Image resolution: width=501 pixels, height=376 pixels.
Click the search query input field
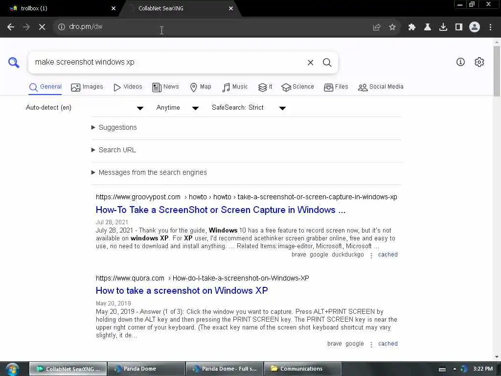point(168,62)
